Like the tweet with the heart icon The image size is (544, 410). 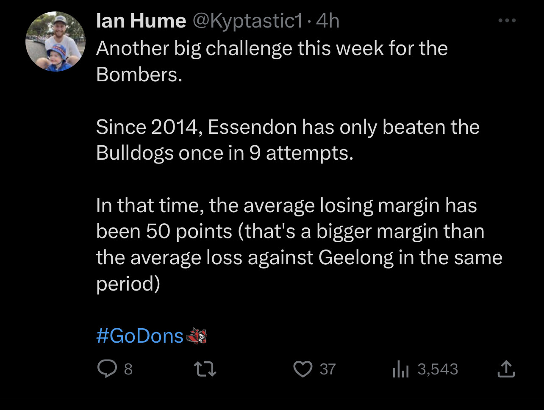(x=303, y=369)
